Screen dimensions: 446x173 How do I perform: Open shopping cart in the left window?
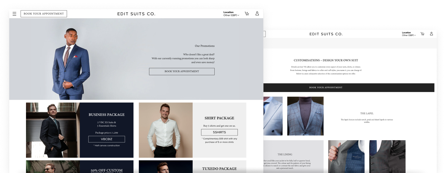tap(247, 14)
